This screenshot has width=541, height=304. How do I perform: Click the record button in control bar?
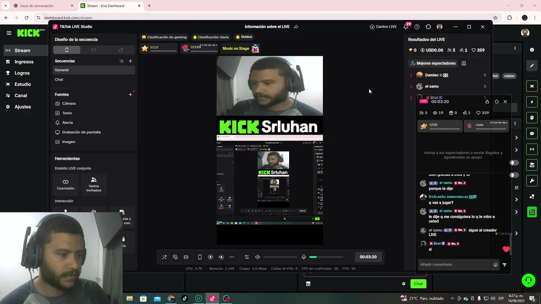(210, 257)
